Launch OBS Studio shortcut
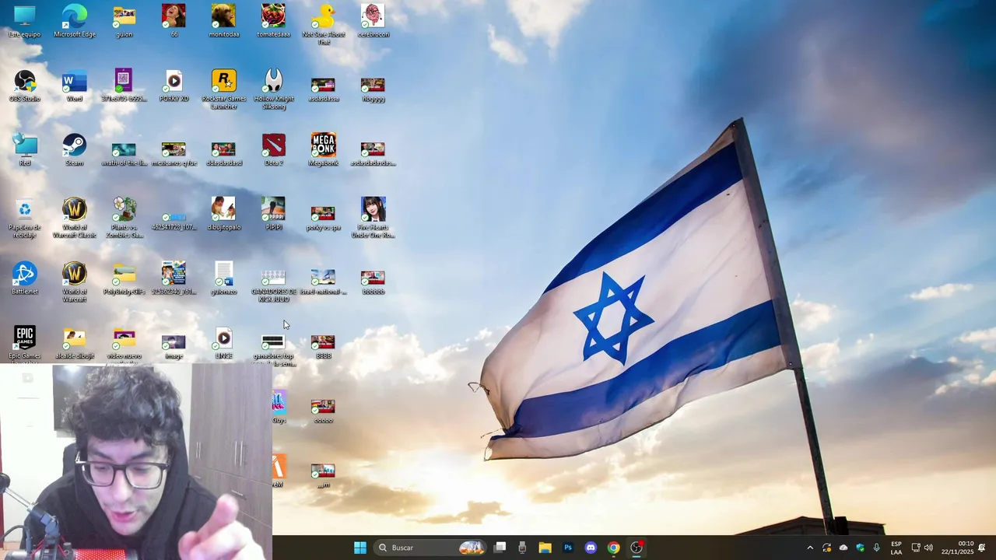996x560 pixels. pyautogui.click(x=25, y=86)
